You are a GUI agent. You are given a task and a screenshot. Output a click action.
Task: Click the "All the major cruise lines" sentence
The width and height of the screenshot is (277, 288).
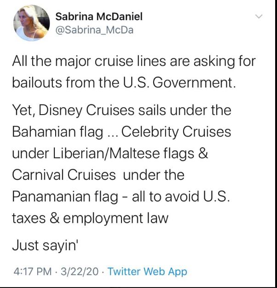(x=133, y=61)
